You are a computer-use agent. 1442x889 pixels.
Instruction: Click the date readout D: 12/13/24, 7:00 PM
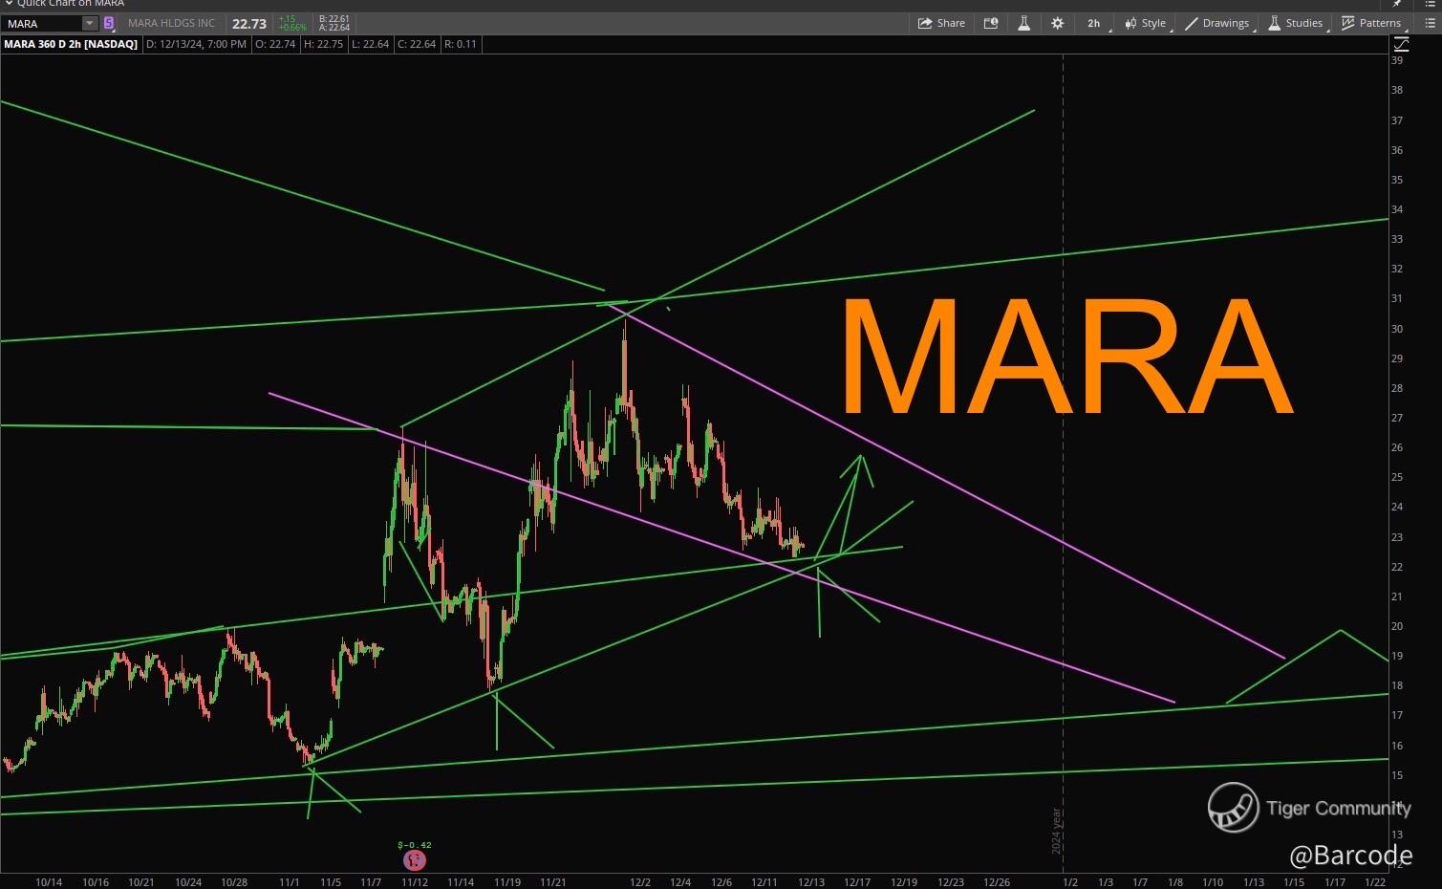tap(196, 44)
